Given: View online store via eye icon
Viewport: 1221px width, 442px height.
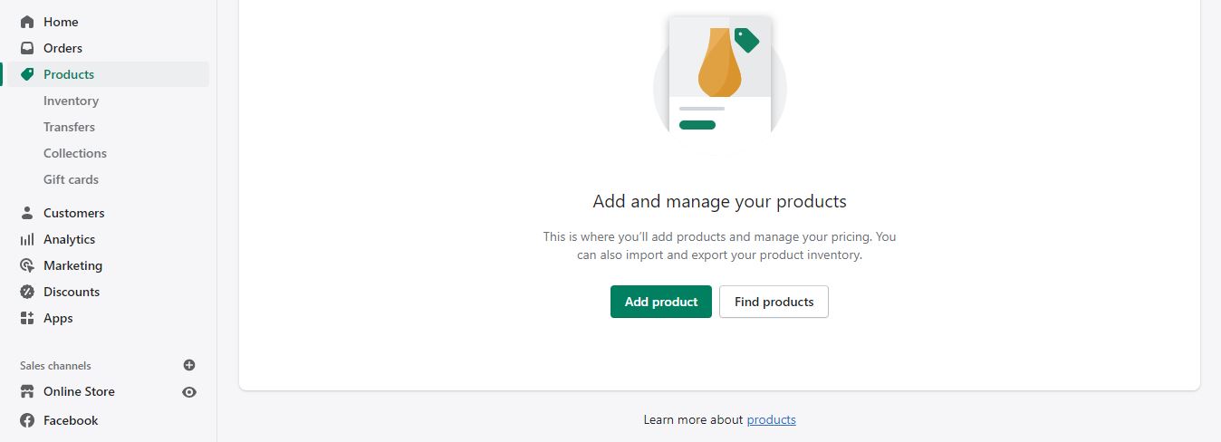Looking at the screenshot, I should click(189, 392).
